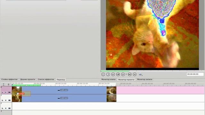This screenshot has width=205, height=115.
Task: Open Монитор клипа tab
Action: (108, 80)
